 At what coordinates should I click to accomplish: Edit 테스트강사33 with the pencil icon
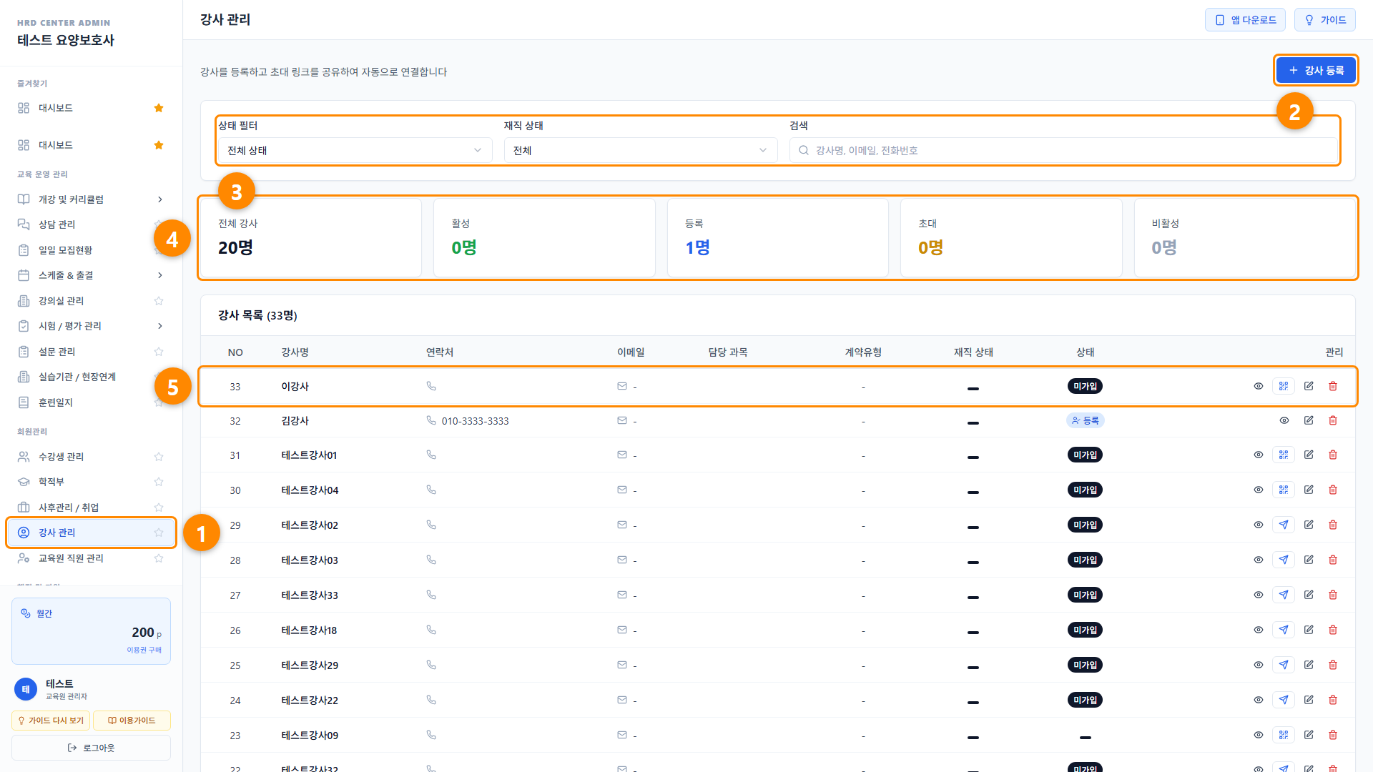[1309, 595]
